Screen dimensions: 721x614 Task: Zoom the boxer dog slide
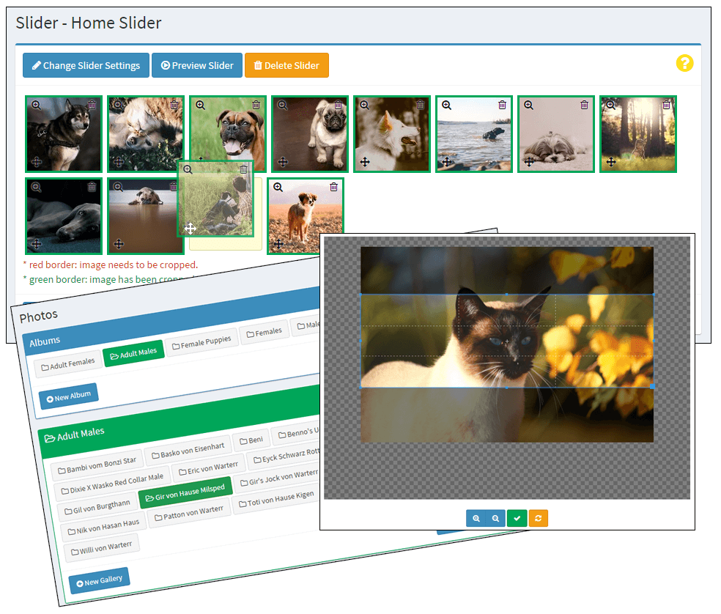pyautogui.click(x=200, y=105)
